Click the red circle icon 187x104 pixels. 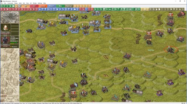click(x=37, y=9)
